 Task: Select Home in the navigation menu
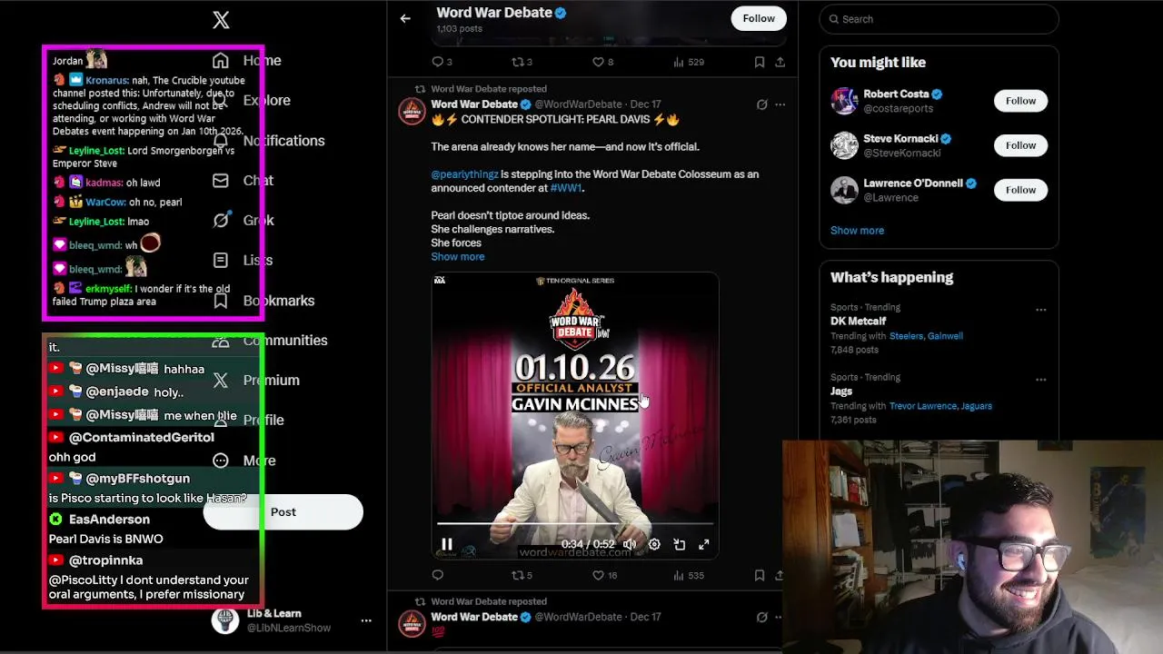pos(262,60)
